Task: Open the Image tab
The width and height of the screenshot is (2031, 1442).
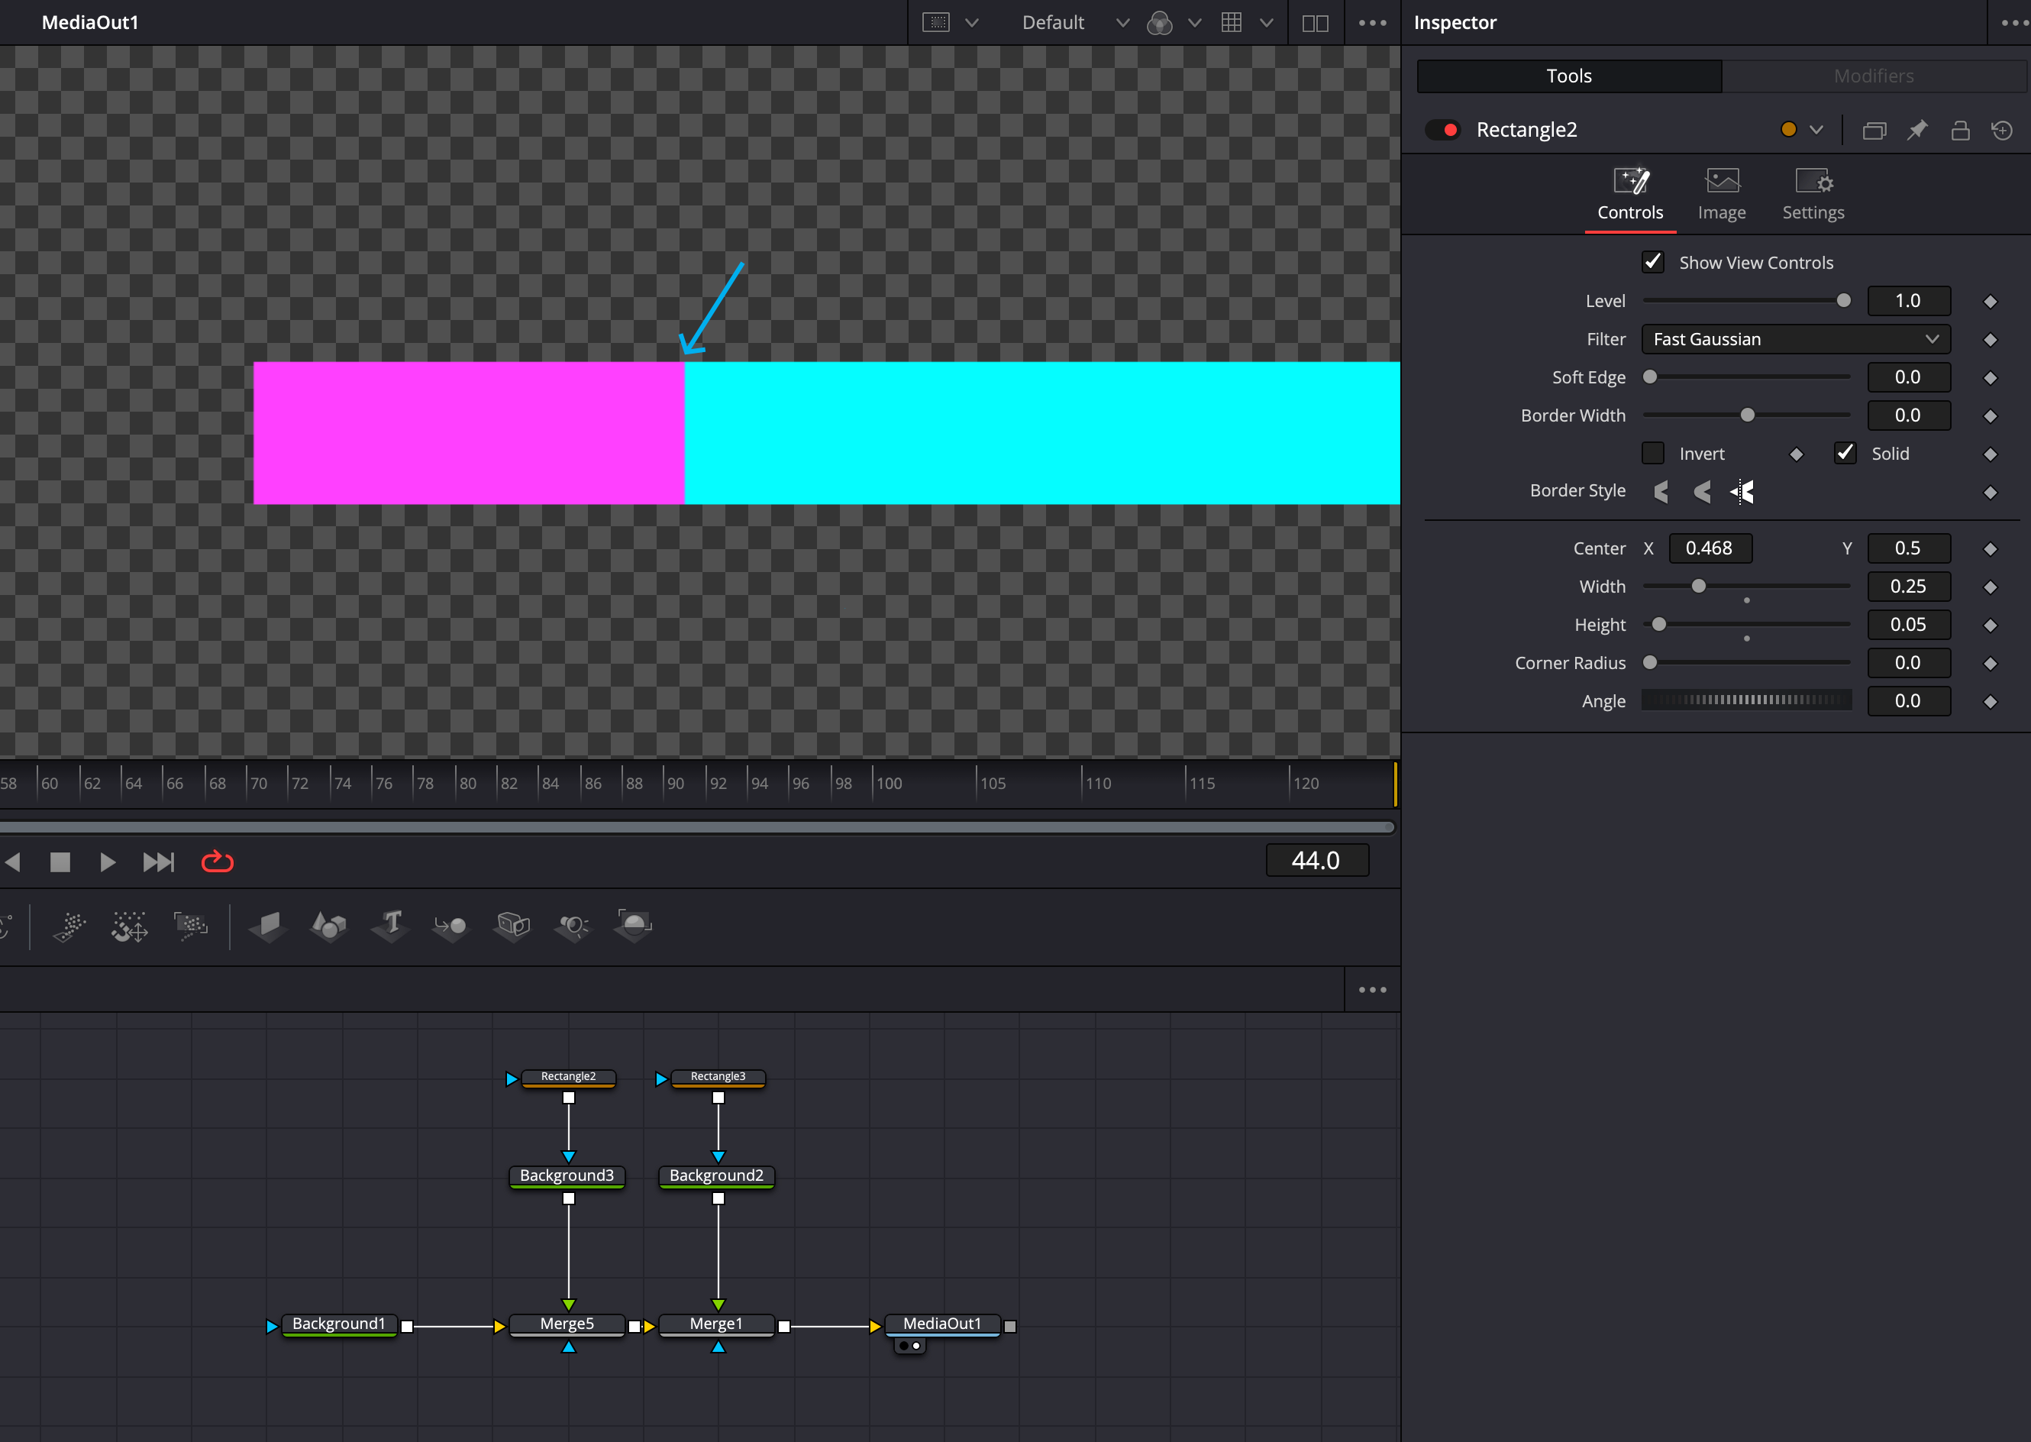Action: click(x=1721, y=196)
